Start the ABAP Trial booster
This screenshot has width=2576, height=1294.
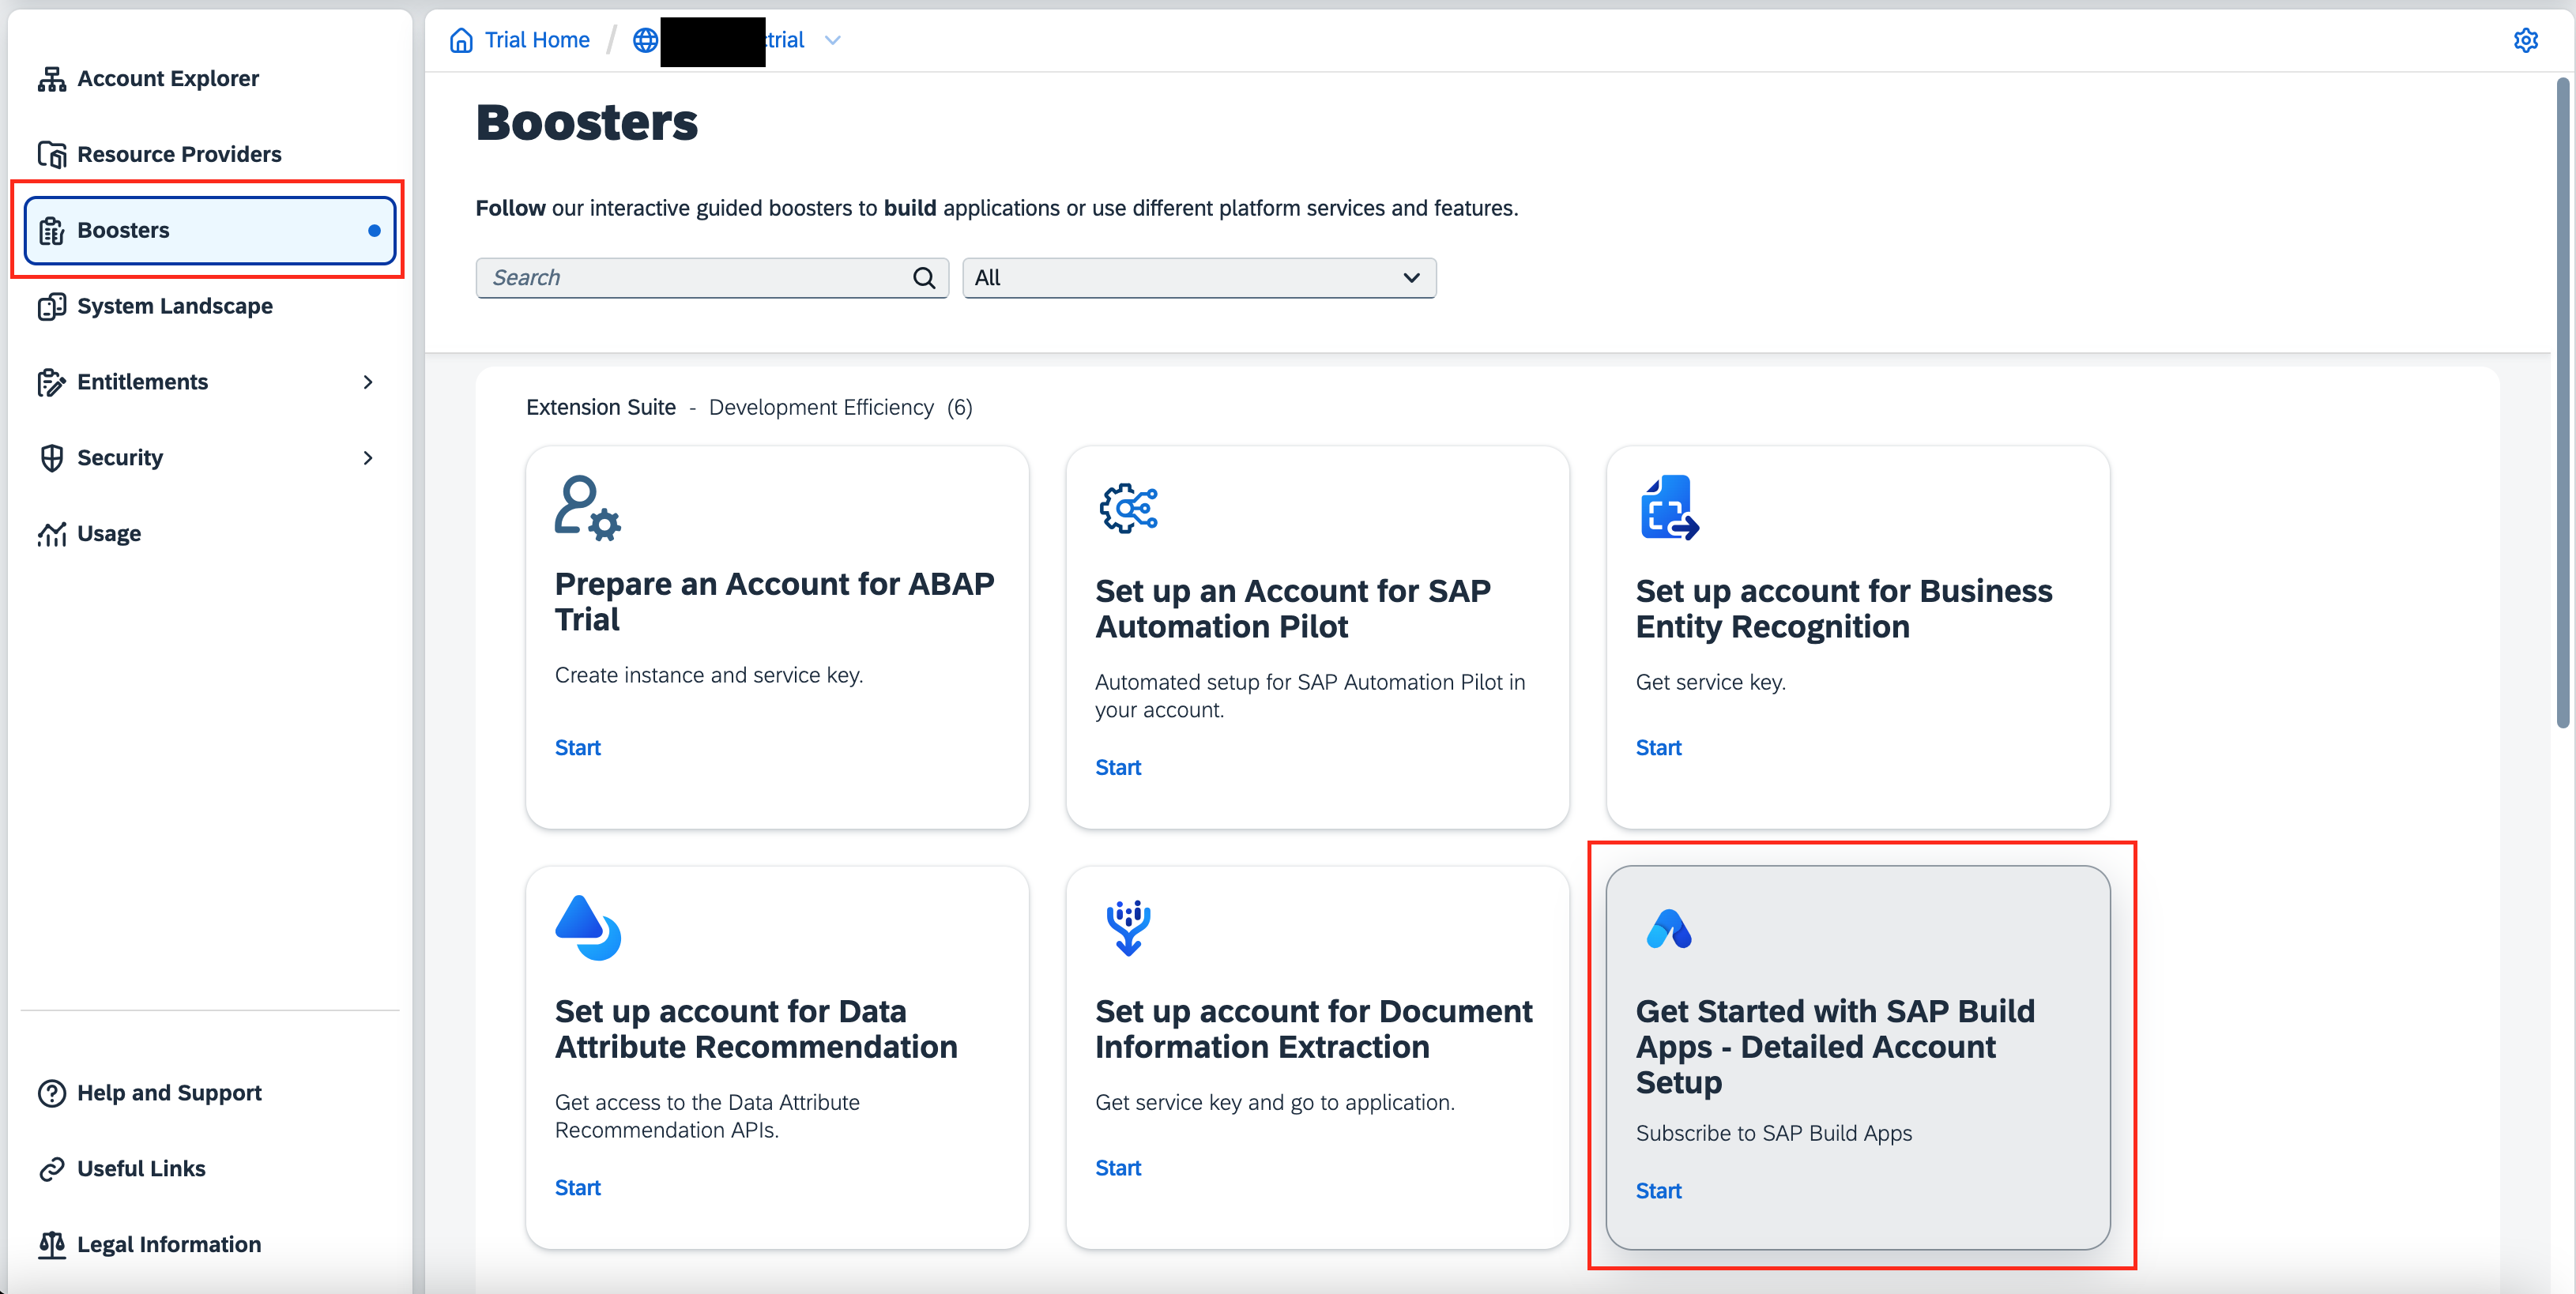click(577, 748)
